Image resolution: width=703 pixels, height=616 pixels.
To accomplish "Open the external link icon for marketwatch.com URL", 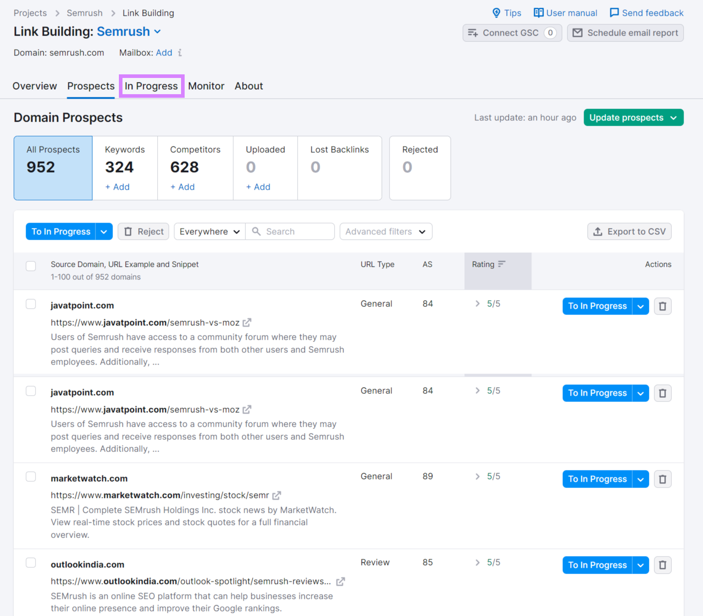I will [x=277, y=495].
